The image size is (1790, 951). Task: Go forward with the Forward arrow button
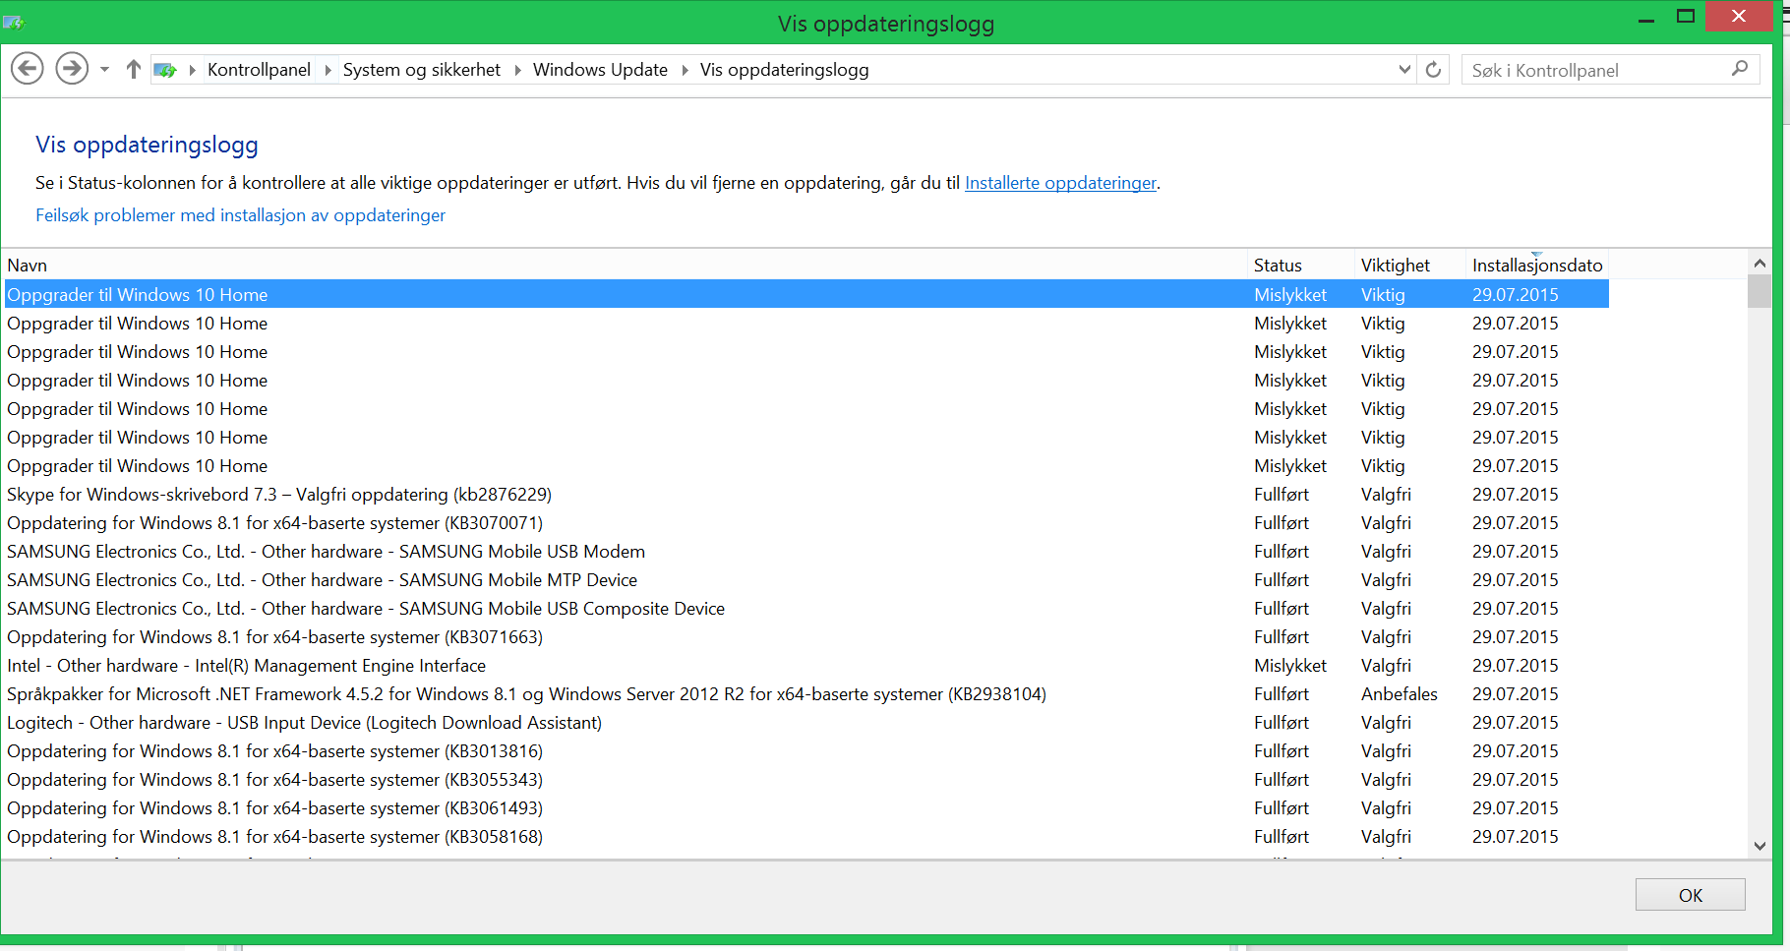pyautogui.click(x=72, y=69)
